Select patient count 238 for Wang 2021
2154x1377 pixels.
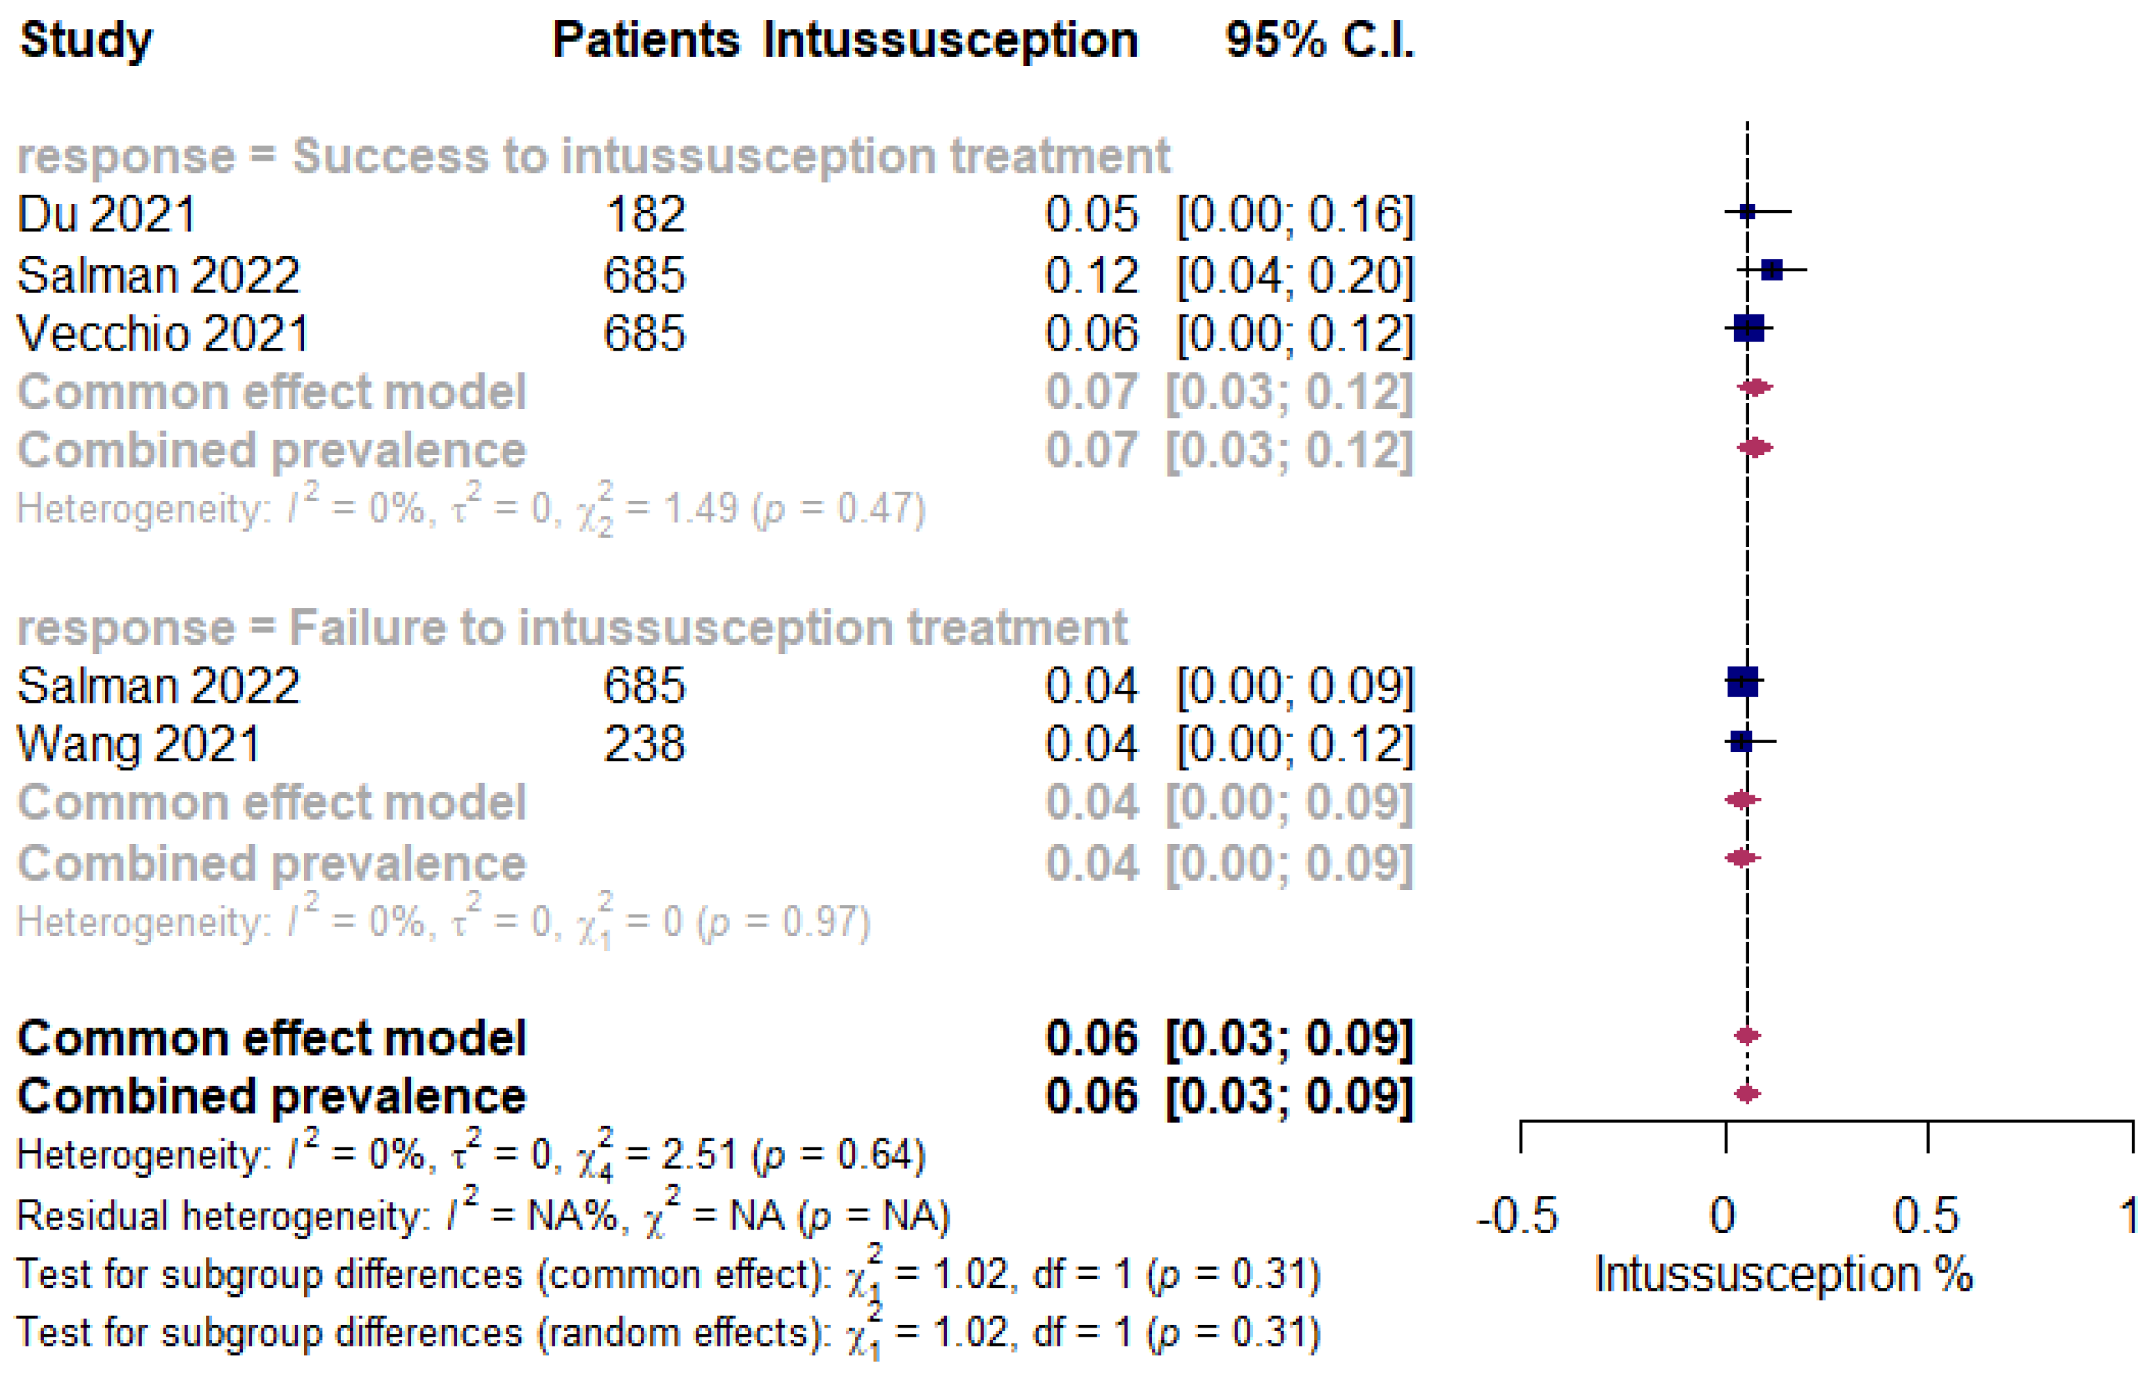click(x=644, y=744)
